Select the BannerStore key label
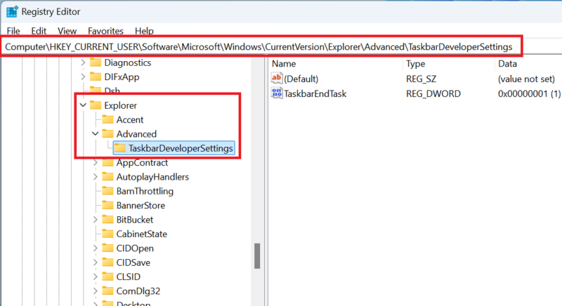The height and width of the screenshot is (306, 562). pos(140,206)
